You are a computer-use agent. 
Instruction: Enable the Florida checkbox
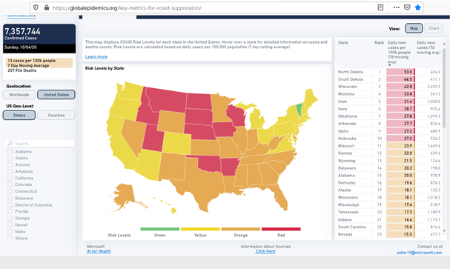point(10,211)
